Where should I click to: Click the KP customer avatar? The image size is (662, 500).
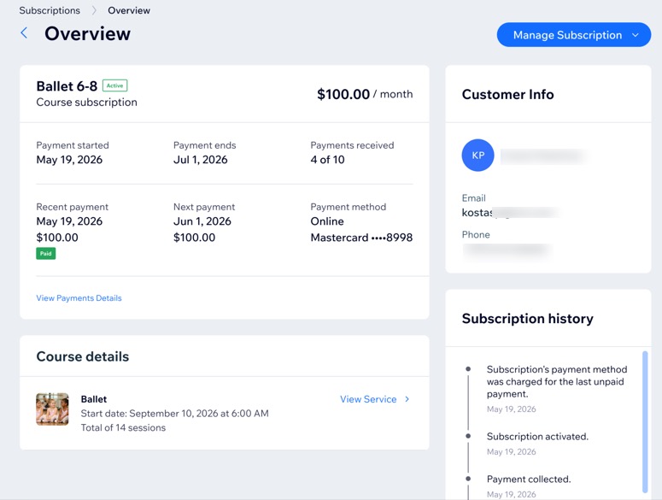pos(478,155)
